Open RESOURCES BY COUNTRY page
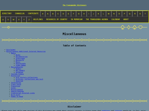This screenshot has width=149, height=111. (x=57, y=19)
